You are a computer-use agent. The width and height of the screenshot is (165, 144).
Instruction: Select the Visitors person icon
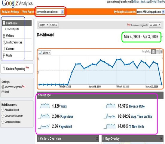(x=4, y=36)
